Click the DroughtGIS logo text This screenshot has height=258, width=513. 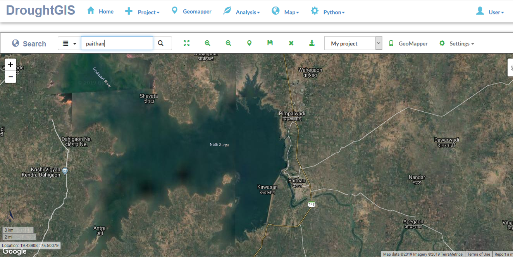40,10
